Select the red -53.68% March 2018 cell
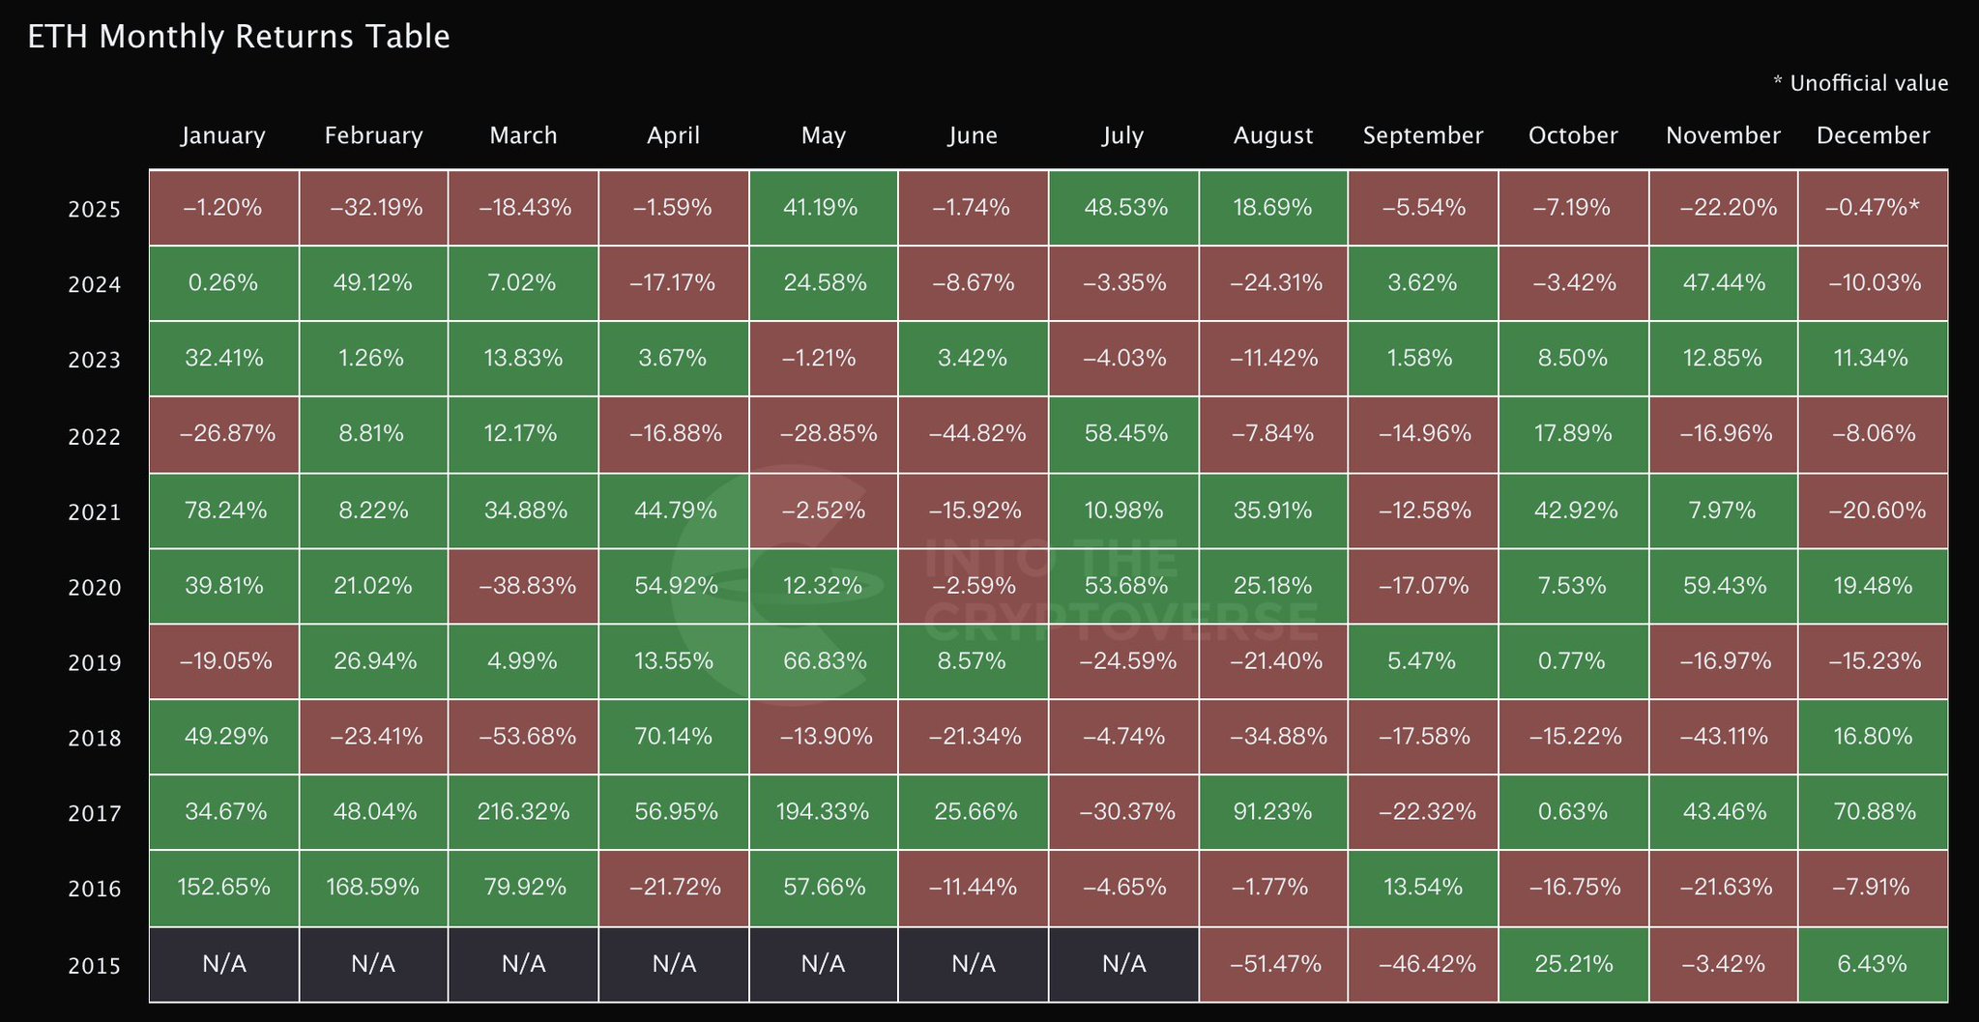Viewport: 1979px width, 1022px height. pyautogui.click(x=523, y=736)
